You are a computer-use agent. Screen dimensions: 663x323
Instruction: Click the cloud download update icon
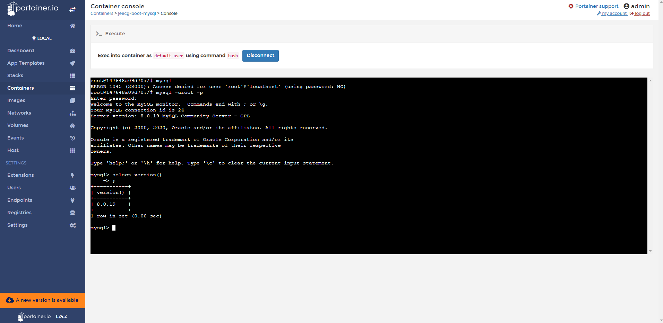(10, 300)
